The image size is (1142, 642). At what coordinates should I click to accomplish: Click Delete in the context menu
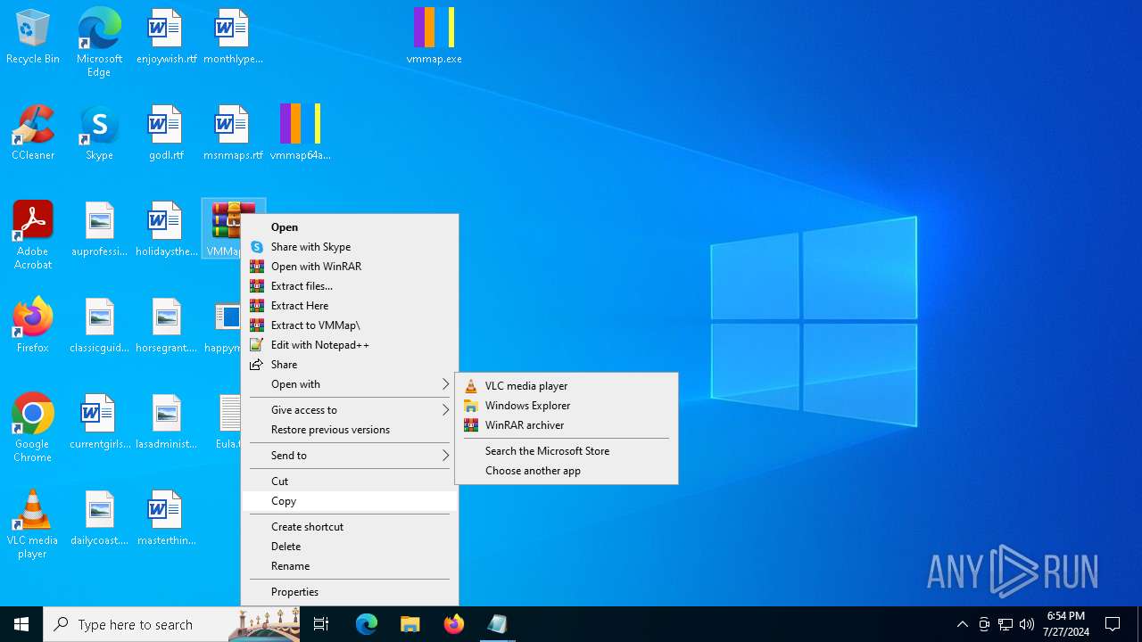(x=350, y=547)
